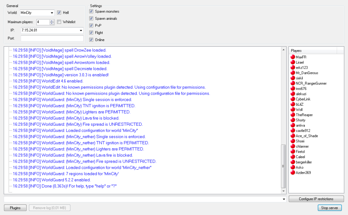The image size is (348, 215).
Task: Expand the IP address dropdown
Action: point(81,30)
